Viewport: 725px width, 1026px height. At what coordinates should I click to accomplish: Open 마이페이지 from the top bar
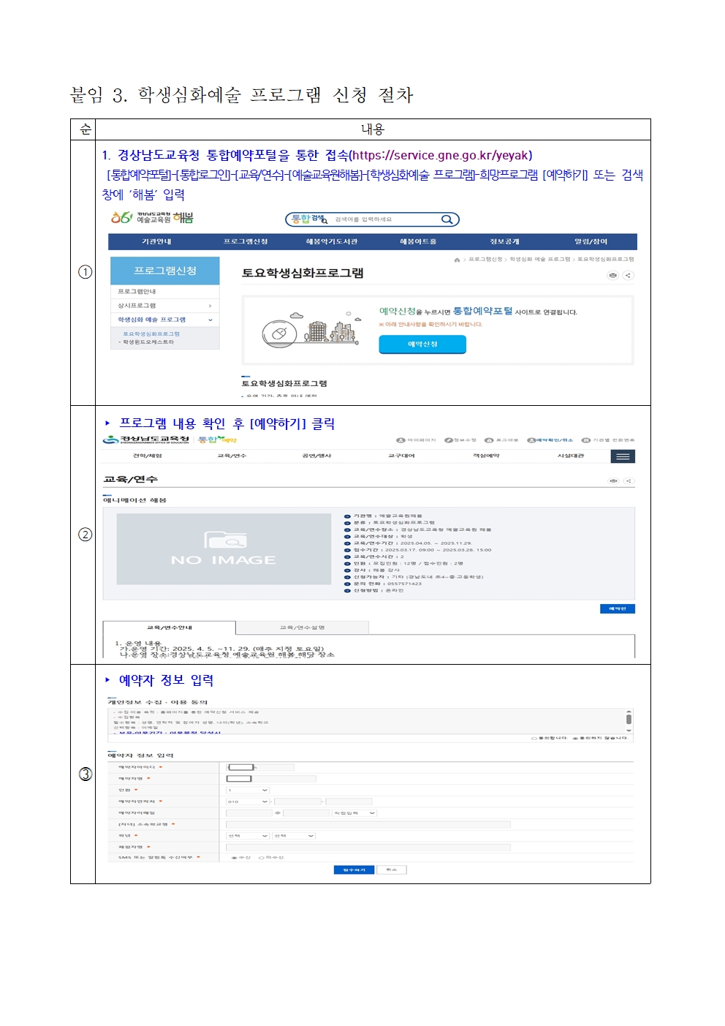pos(416,440)
